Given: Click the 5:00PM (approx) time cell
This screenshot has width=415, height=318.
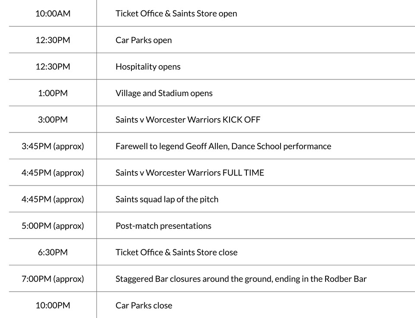Looking at the screenshot, I should click(53, 226).
